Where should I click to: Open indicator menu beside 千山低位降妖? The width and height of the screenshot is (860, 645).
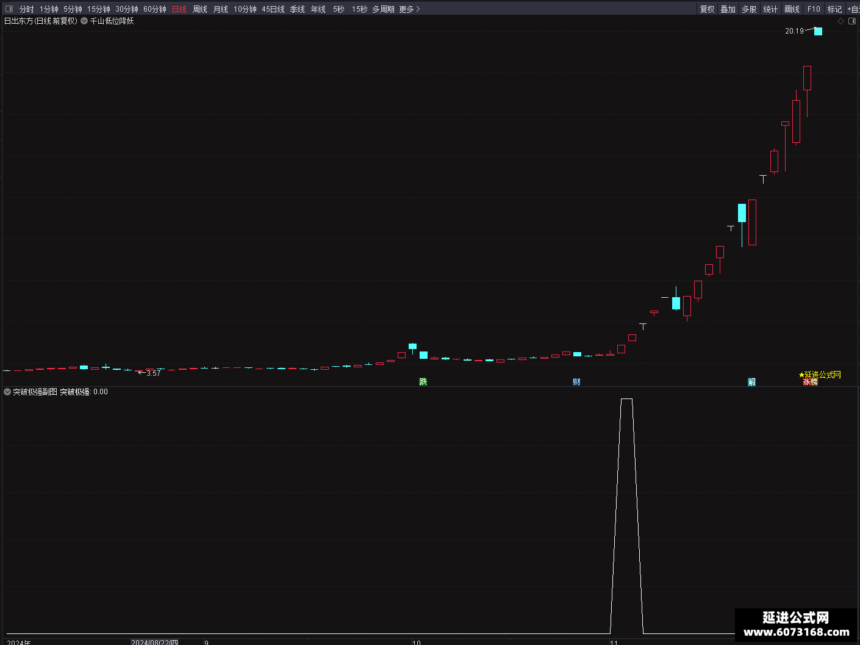[x=84, y=21]
